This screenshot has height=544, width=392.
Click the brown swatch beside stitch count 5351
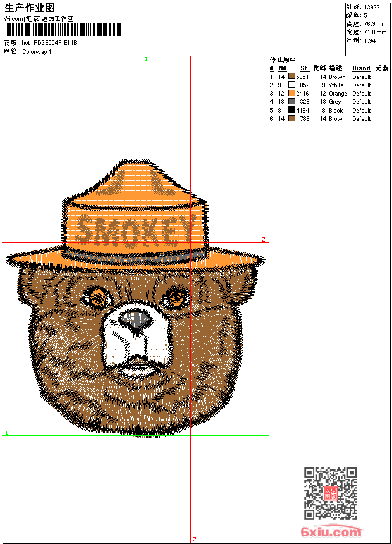click(291, 77)
